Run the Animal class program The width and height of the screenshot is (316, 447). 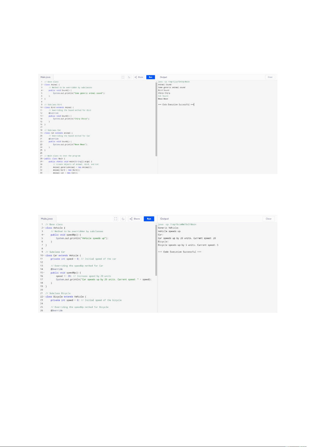click(150, 77)
